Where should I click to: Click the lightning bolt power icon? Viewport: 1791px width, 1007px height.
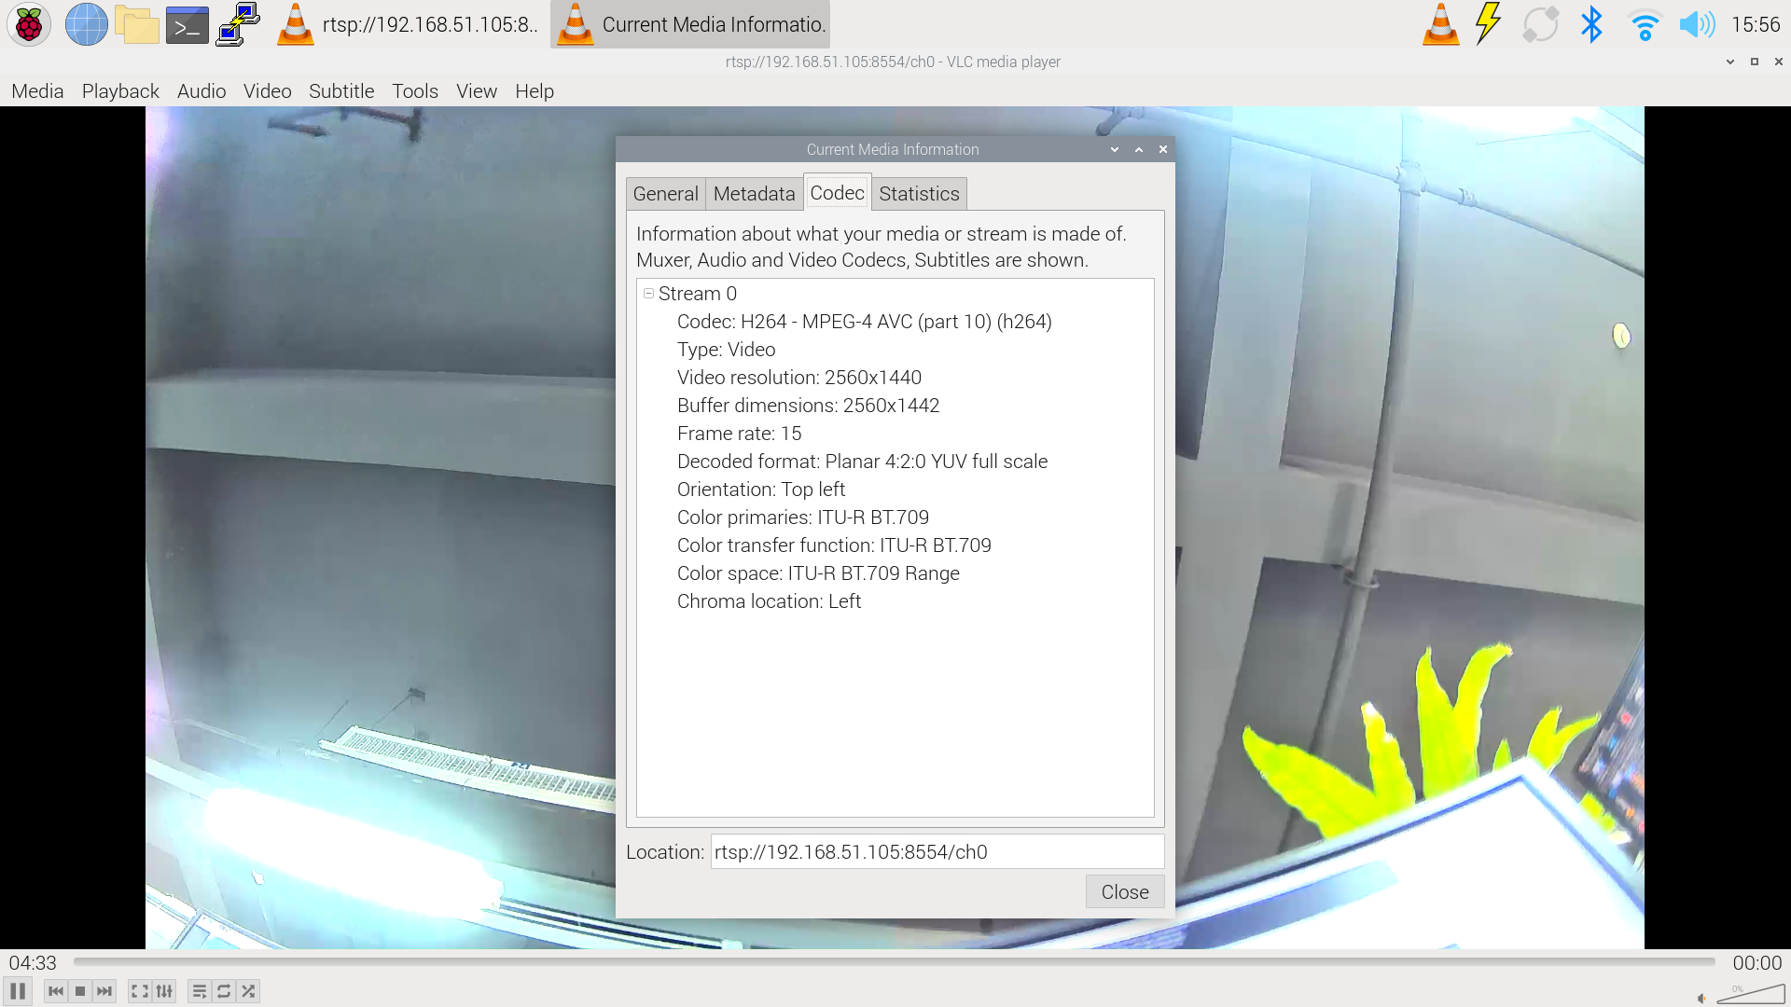point(1489,24)
